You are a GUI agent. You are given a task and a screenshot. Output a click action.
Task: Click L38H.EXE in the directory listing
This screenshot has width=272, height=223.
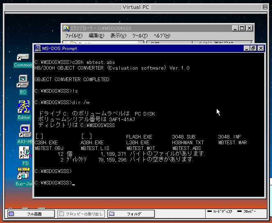coord(138,143)
